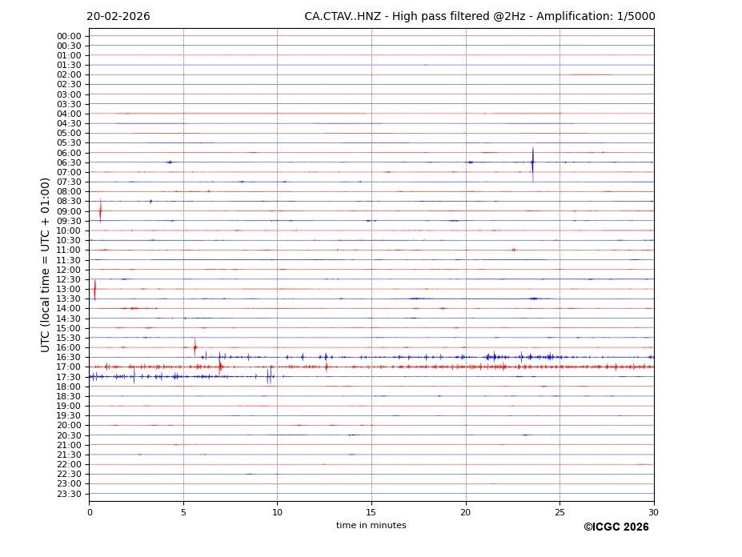Select the 17:00 time row label
Screen dimensions: 742x557
point(69,367)
